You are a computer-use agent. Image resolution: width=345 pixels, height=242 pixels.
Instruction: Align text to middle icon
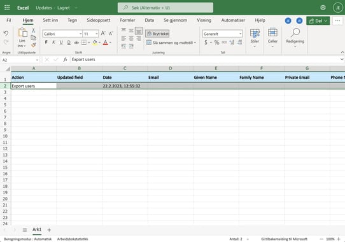131,31
